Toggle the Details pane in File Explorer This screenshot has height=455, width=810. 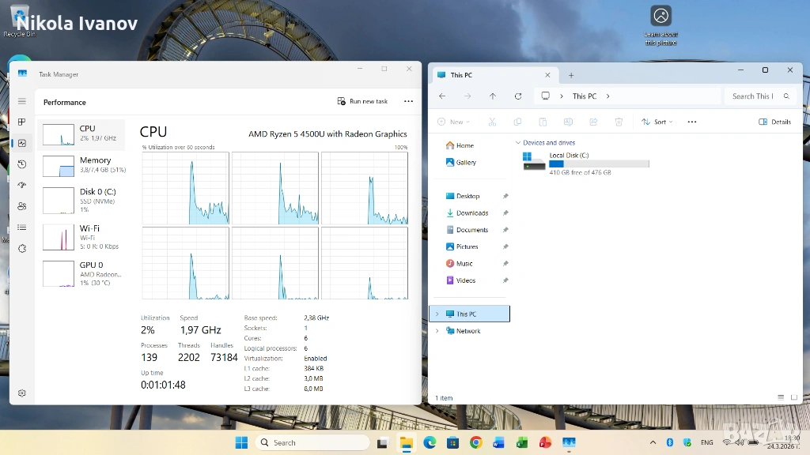[774, 122]
